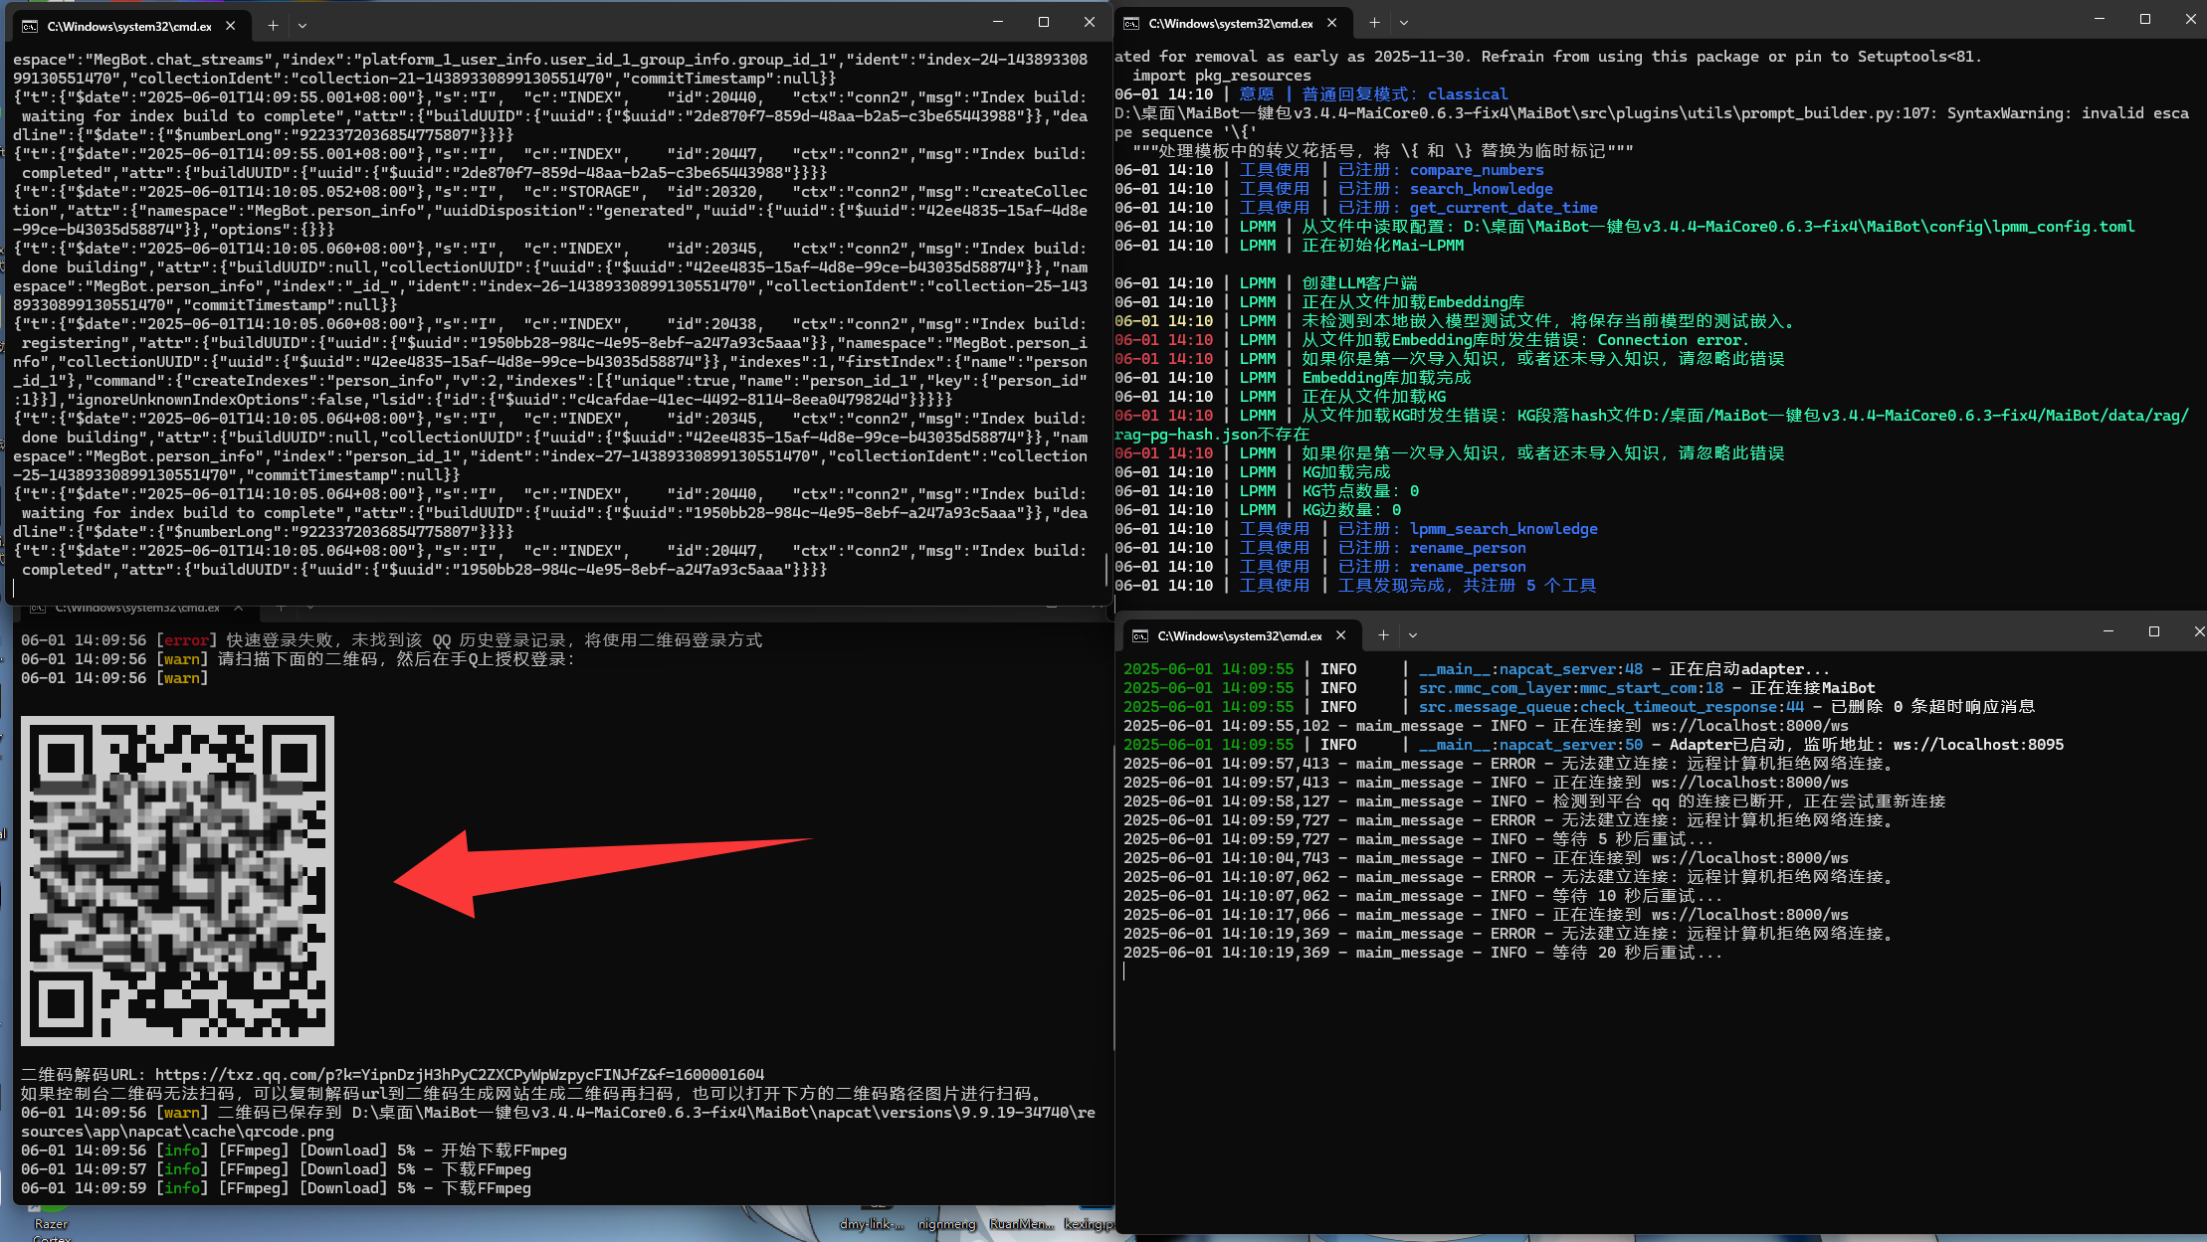Click 'Embedding库加载完成' log line
Screen dimensions: 2207x1242
pos(1293,378)
